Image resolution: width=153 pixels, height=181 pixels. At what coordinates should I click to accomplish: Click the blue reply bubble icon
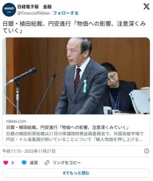click(x=24, y=163)
